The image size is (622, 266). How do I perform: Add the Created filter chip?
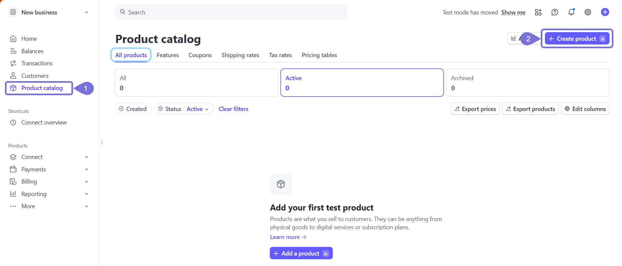tap(133, 109)
